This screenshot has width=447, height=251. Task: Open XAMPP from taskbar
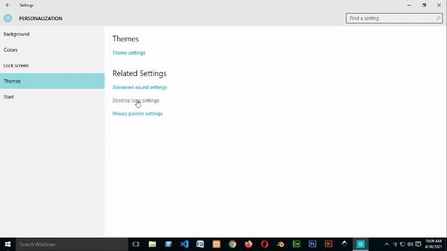(x=217, y=244)
